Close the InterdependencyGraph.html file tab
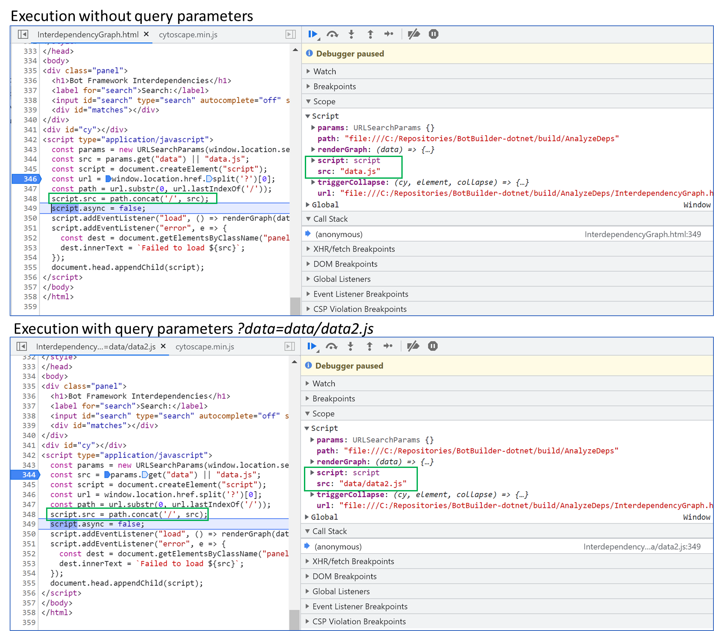Image resolution: width=714 pixels, height=631 pixels. (x=147, y=34)
